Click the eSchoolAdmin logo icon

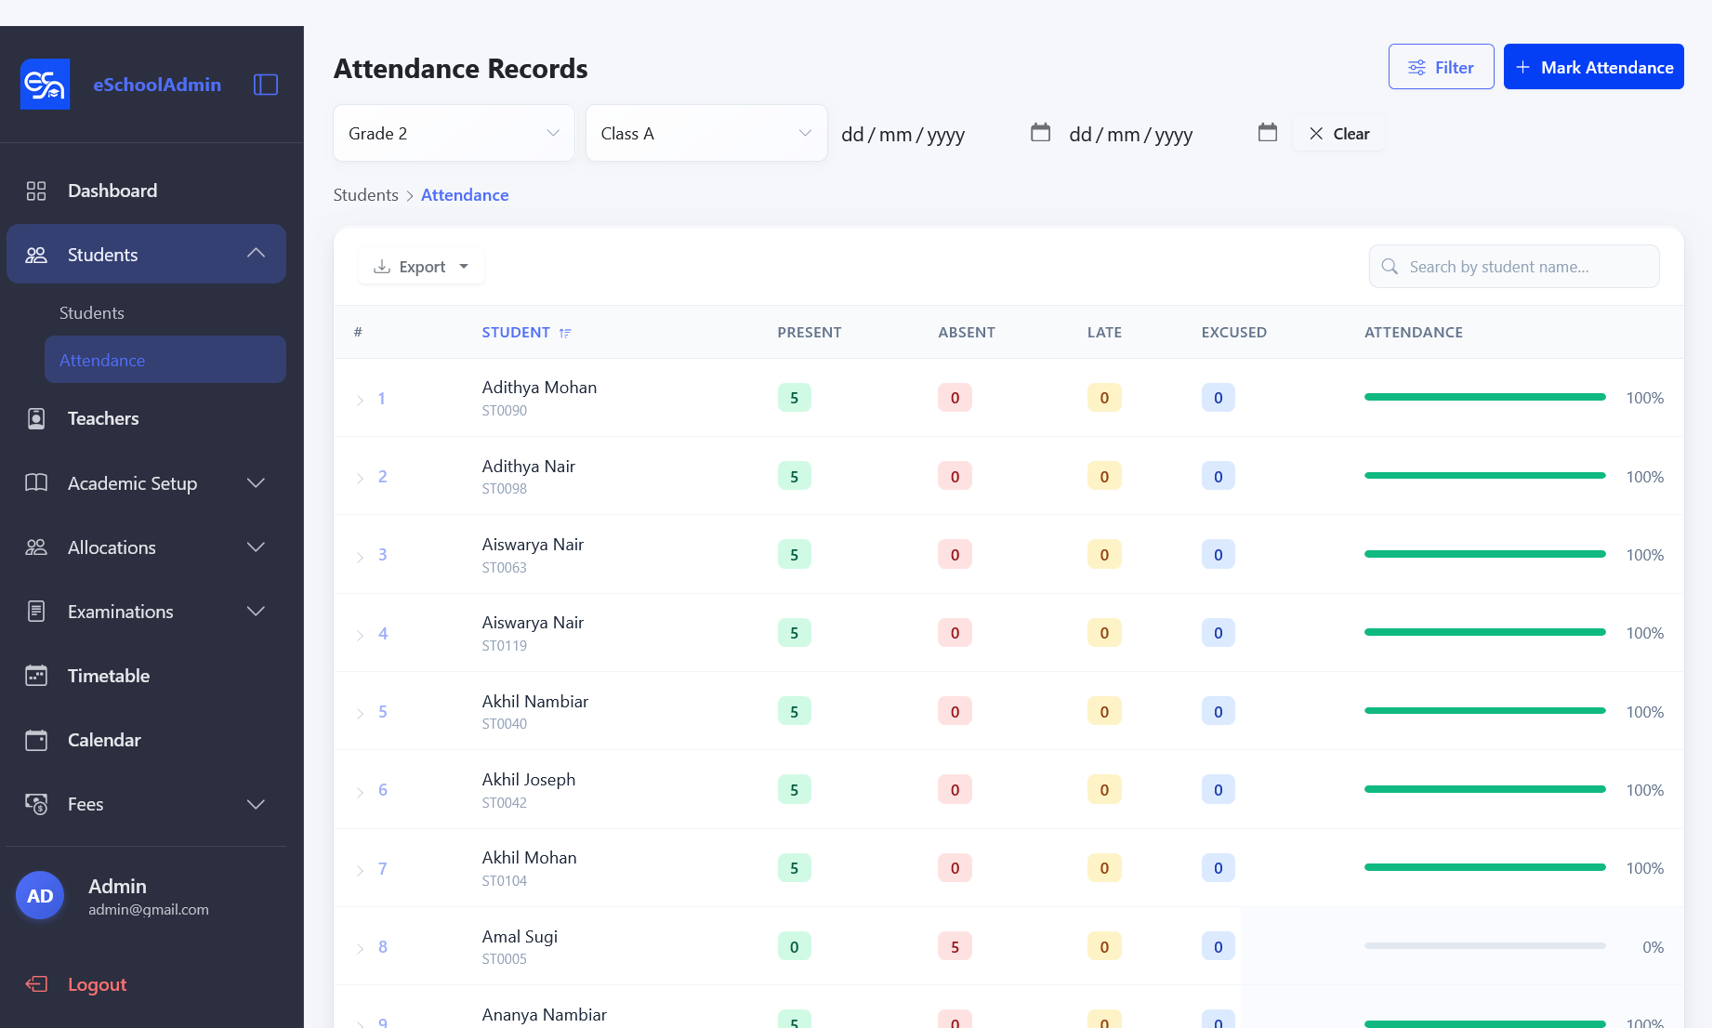click(46, 85)
